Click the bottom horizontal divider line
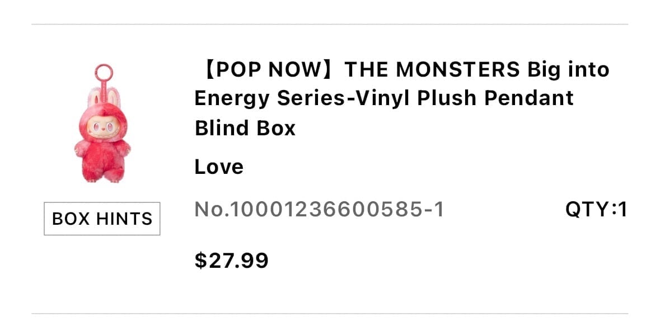Screen dimensions: 660x336 pyautogui.click(x=330, y=313)
